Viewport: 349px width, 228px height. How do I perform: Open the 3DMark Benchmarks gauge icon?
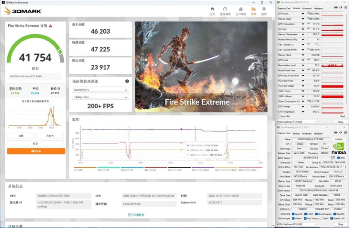225,9
